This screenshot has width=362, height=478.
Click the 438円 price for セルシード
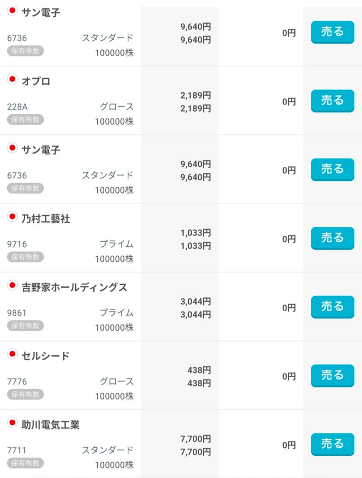coord(199,370)
